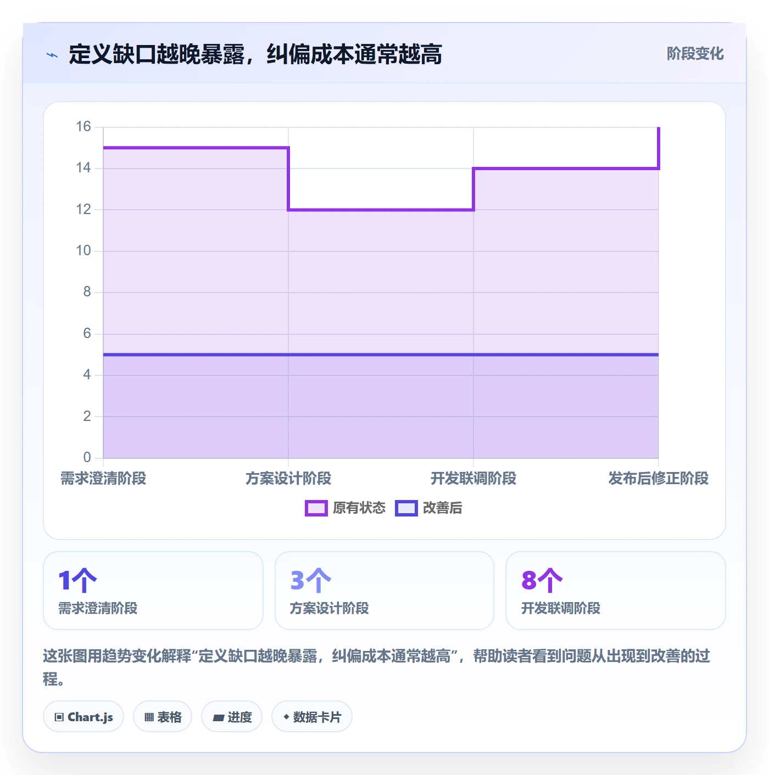The height and width of the screenshot is (775, 769).
Task: Click the lightning icon beside the title
Action: [x=52, y=55]
